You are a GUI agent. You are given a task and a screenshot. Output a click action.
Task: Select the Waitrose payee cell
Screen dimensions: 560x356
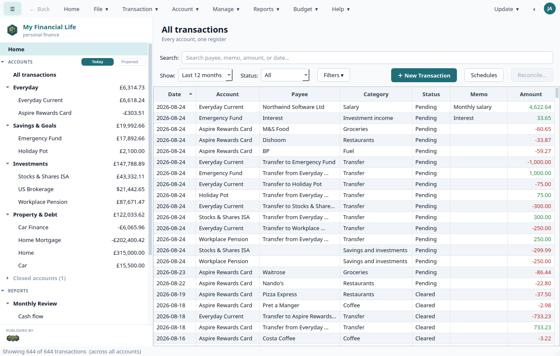coord(300,272)
